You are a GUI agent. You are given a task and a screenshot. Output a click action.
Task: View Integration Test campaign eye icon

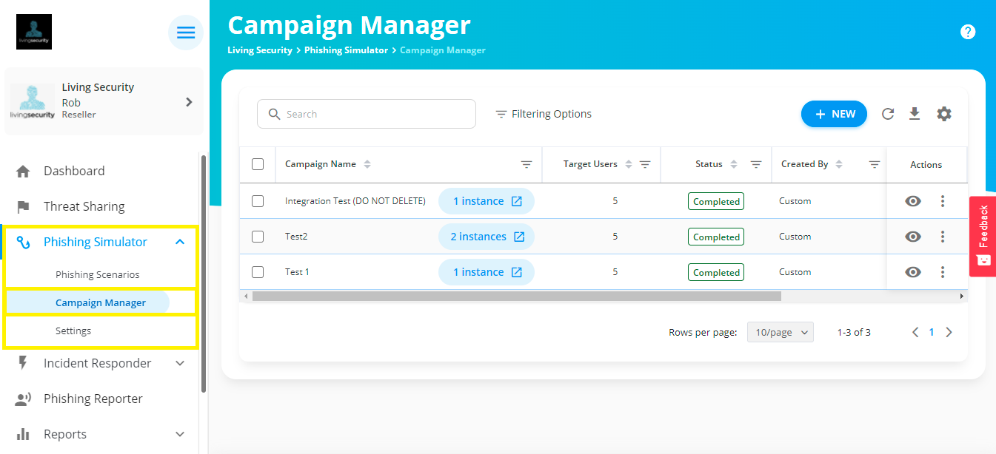click(913, 201)
